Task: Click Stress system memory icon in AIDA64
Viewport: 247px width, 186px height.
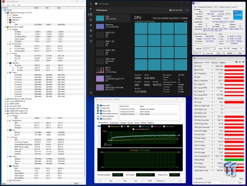Action: (x=98, y=113)
